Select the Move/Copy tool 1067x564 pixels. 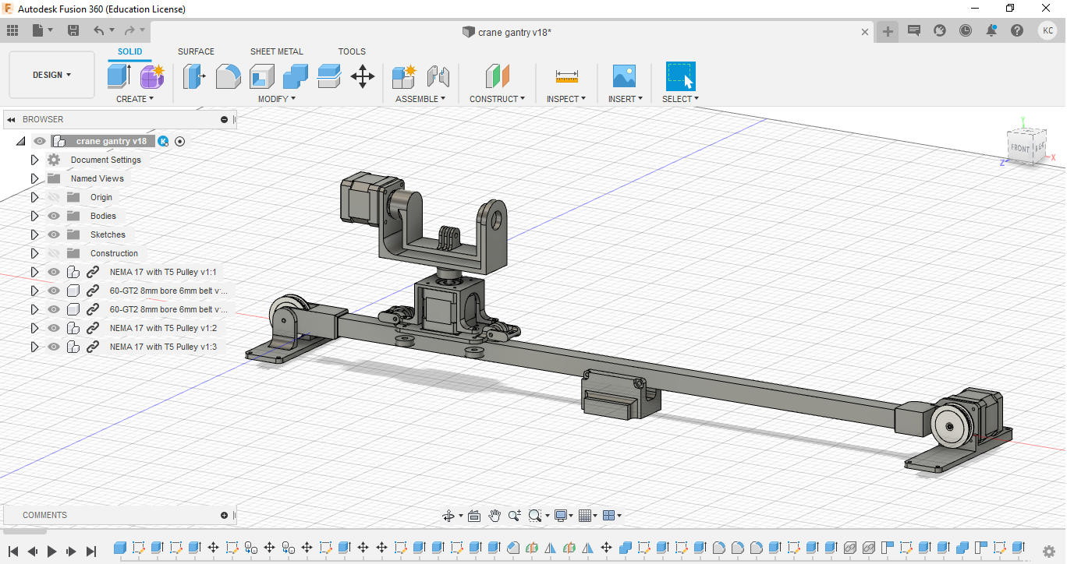click(363, 76)
